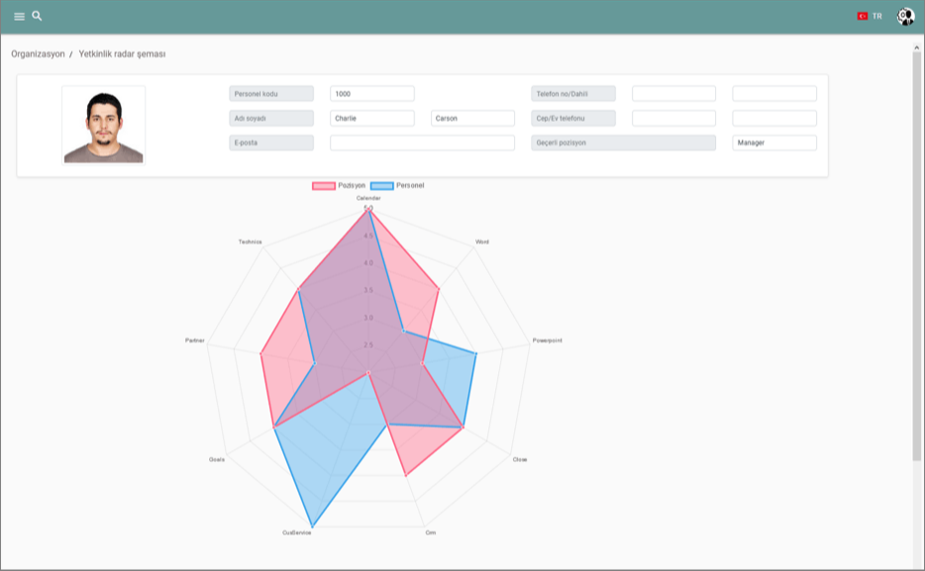Go to Organizasyon breadcrumb
This screenshot has width=925, height=571.
[x=38, y=53]
